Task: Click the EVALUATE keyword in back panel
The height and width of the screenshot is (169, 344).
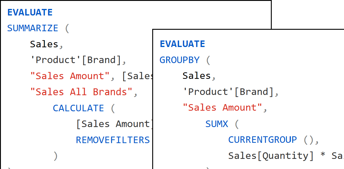Action: (30, 12)
